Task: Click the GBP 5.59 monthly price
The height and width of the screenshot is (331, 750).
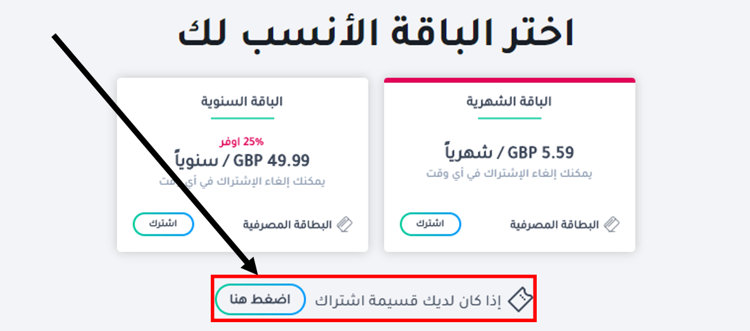Action: coord(509,153)
